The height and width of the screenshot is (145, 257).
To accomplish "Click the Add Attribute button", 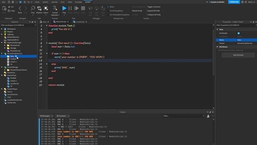I will coord(238,55).
